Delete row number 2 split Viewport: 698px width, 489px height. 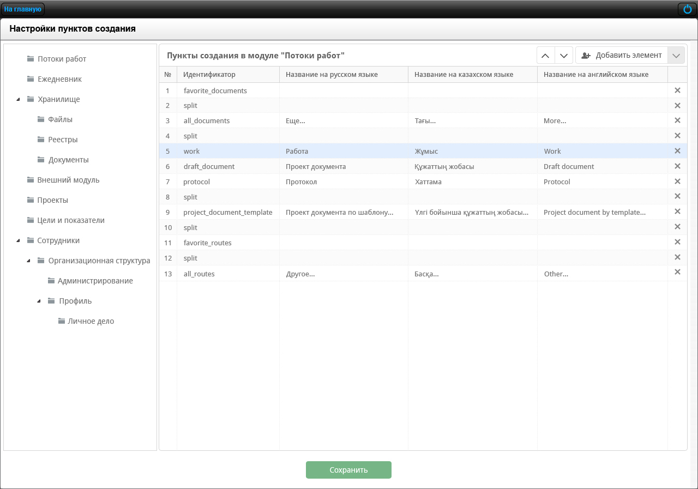point(677,106)
